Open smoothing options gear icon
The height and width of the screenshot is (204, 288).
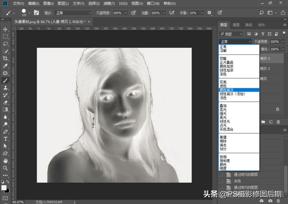tap(209, 13)
